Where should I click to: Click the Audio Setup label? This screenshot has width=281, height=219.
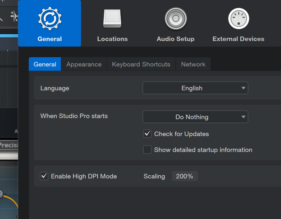(175, 39)
